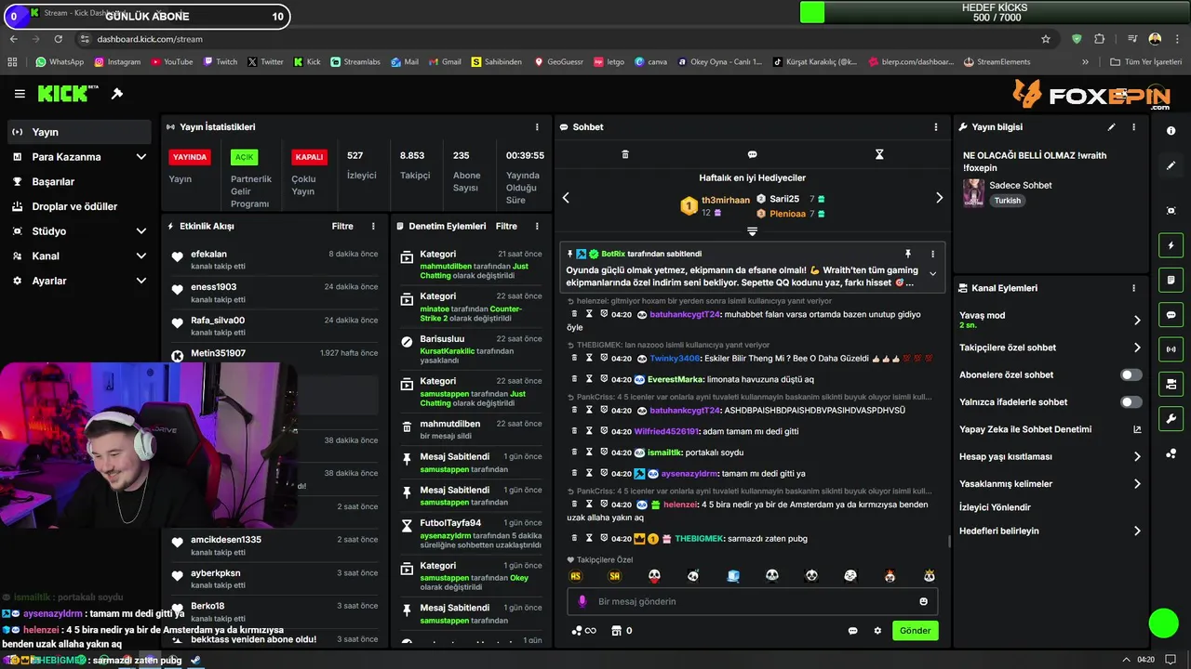Click the browser address bar

(558, 39)
